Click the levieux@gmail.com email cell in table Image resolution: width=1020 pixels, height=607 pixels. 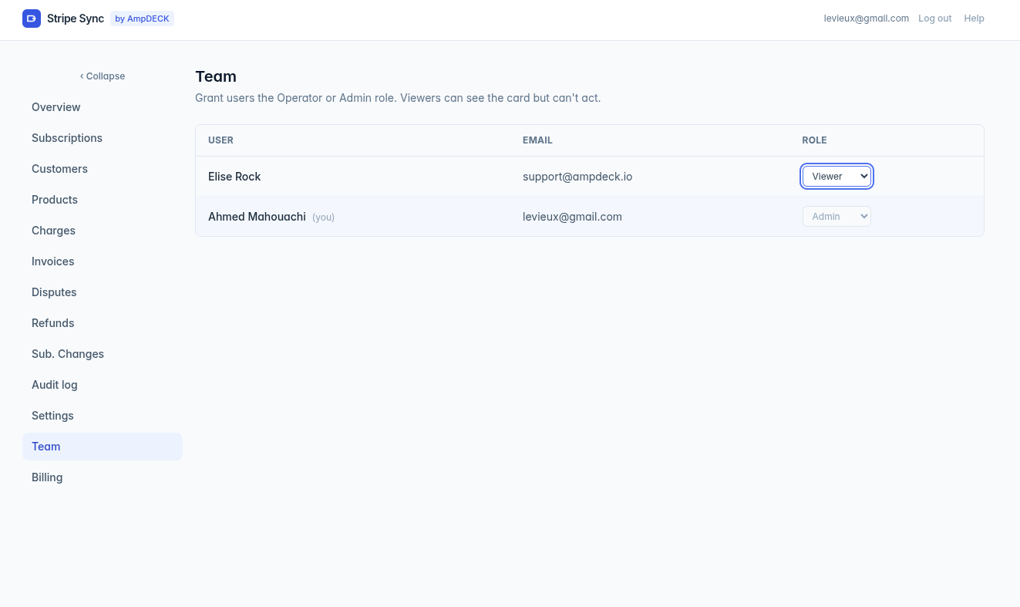coord(572,217)
